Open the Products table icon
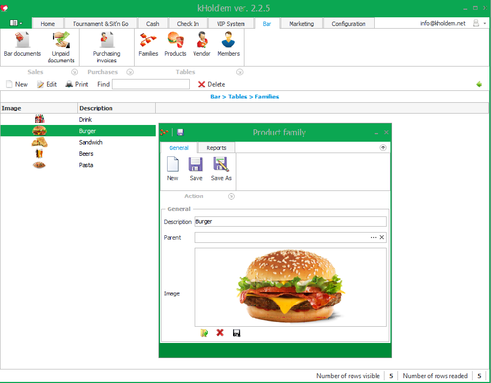Screen dimensions: 491x383 pyautogui.click(x=175, y=41)
